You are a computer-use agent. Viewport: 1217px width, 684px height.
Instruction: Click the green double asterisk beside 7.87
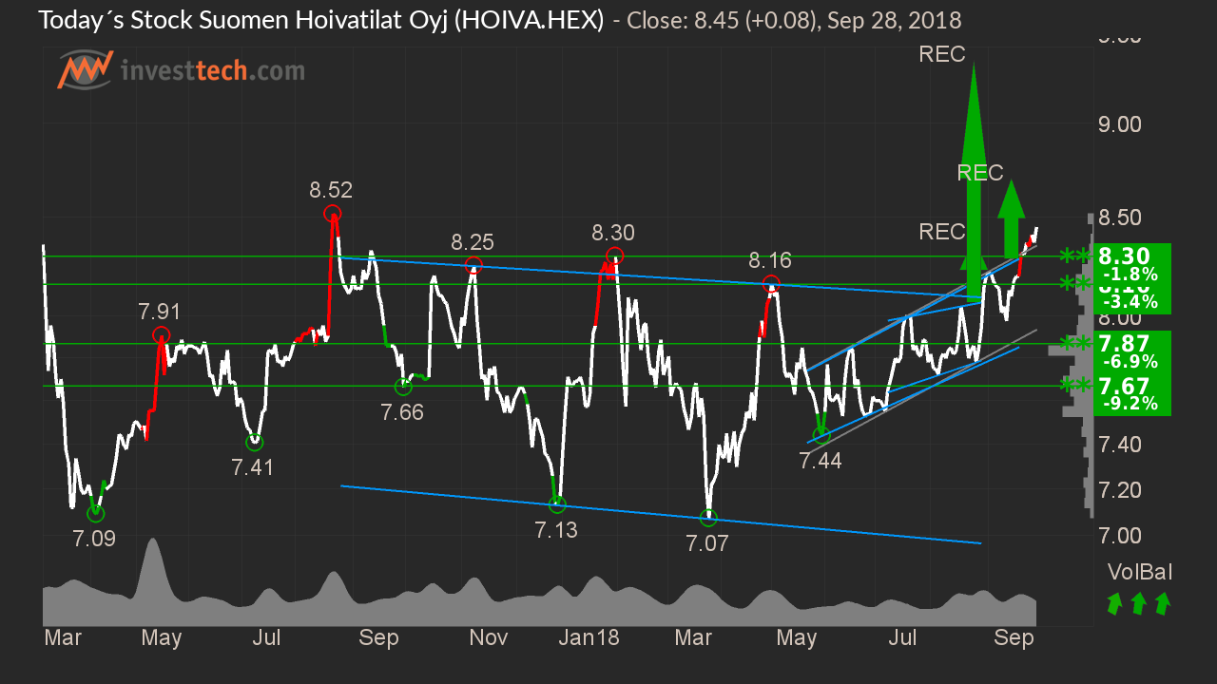(x=1076, y=344)
